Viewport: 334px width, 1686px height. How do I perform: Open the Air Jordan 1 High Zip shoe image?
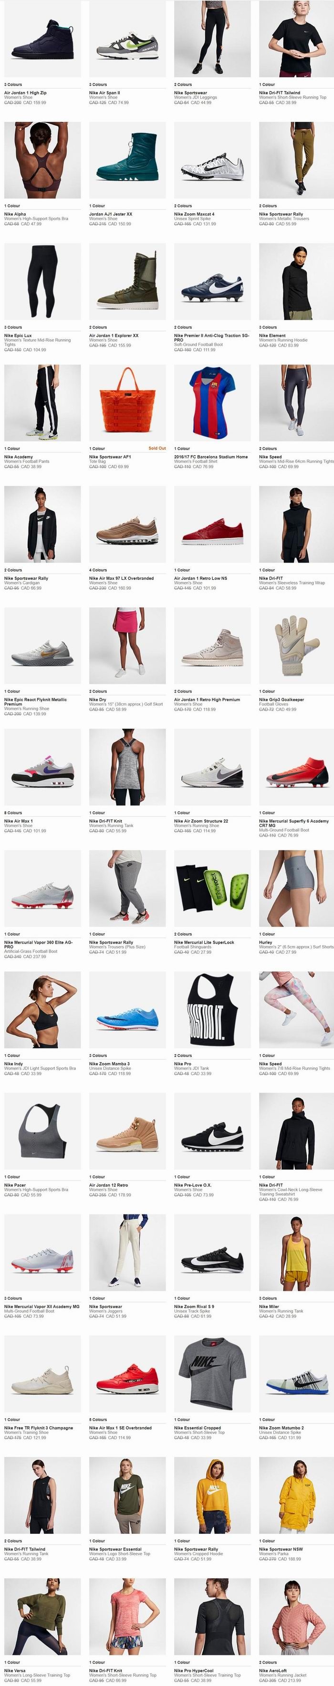tap(42, 39)
